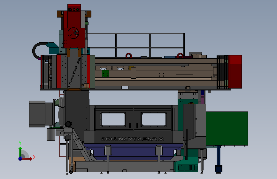Viewport: 277px width, 179px height.
Task: Select the red end cover on the beam's right end
Action: point(235,72)
